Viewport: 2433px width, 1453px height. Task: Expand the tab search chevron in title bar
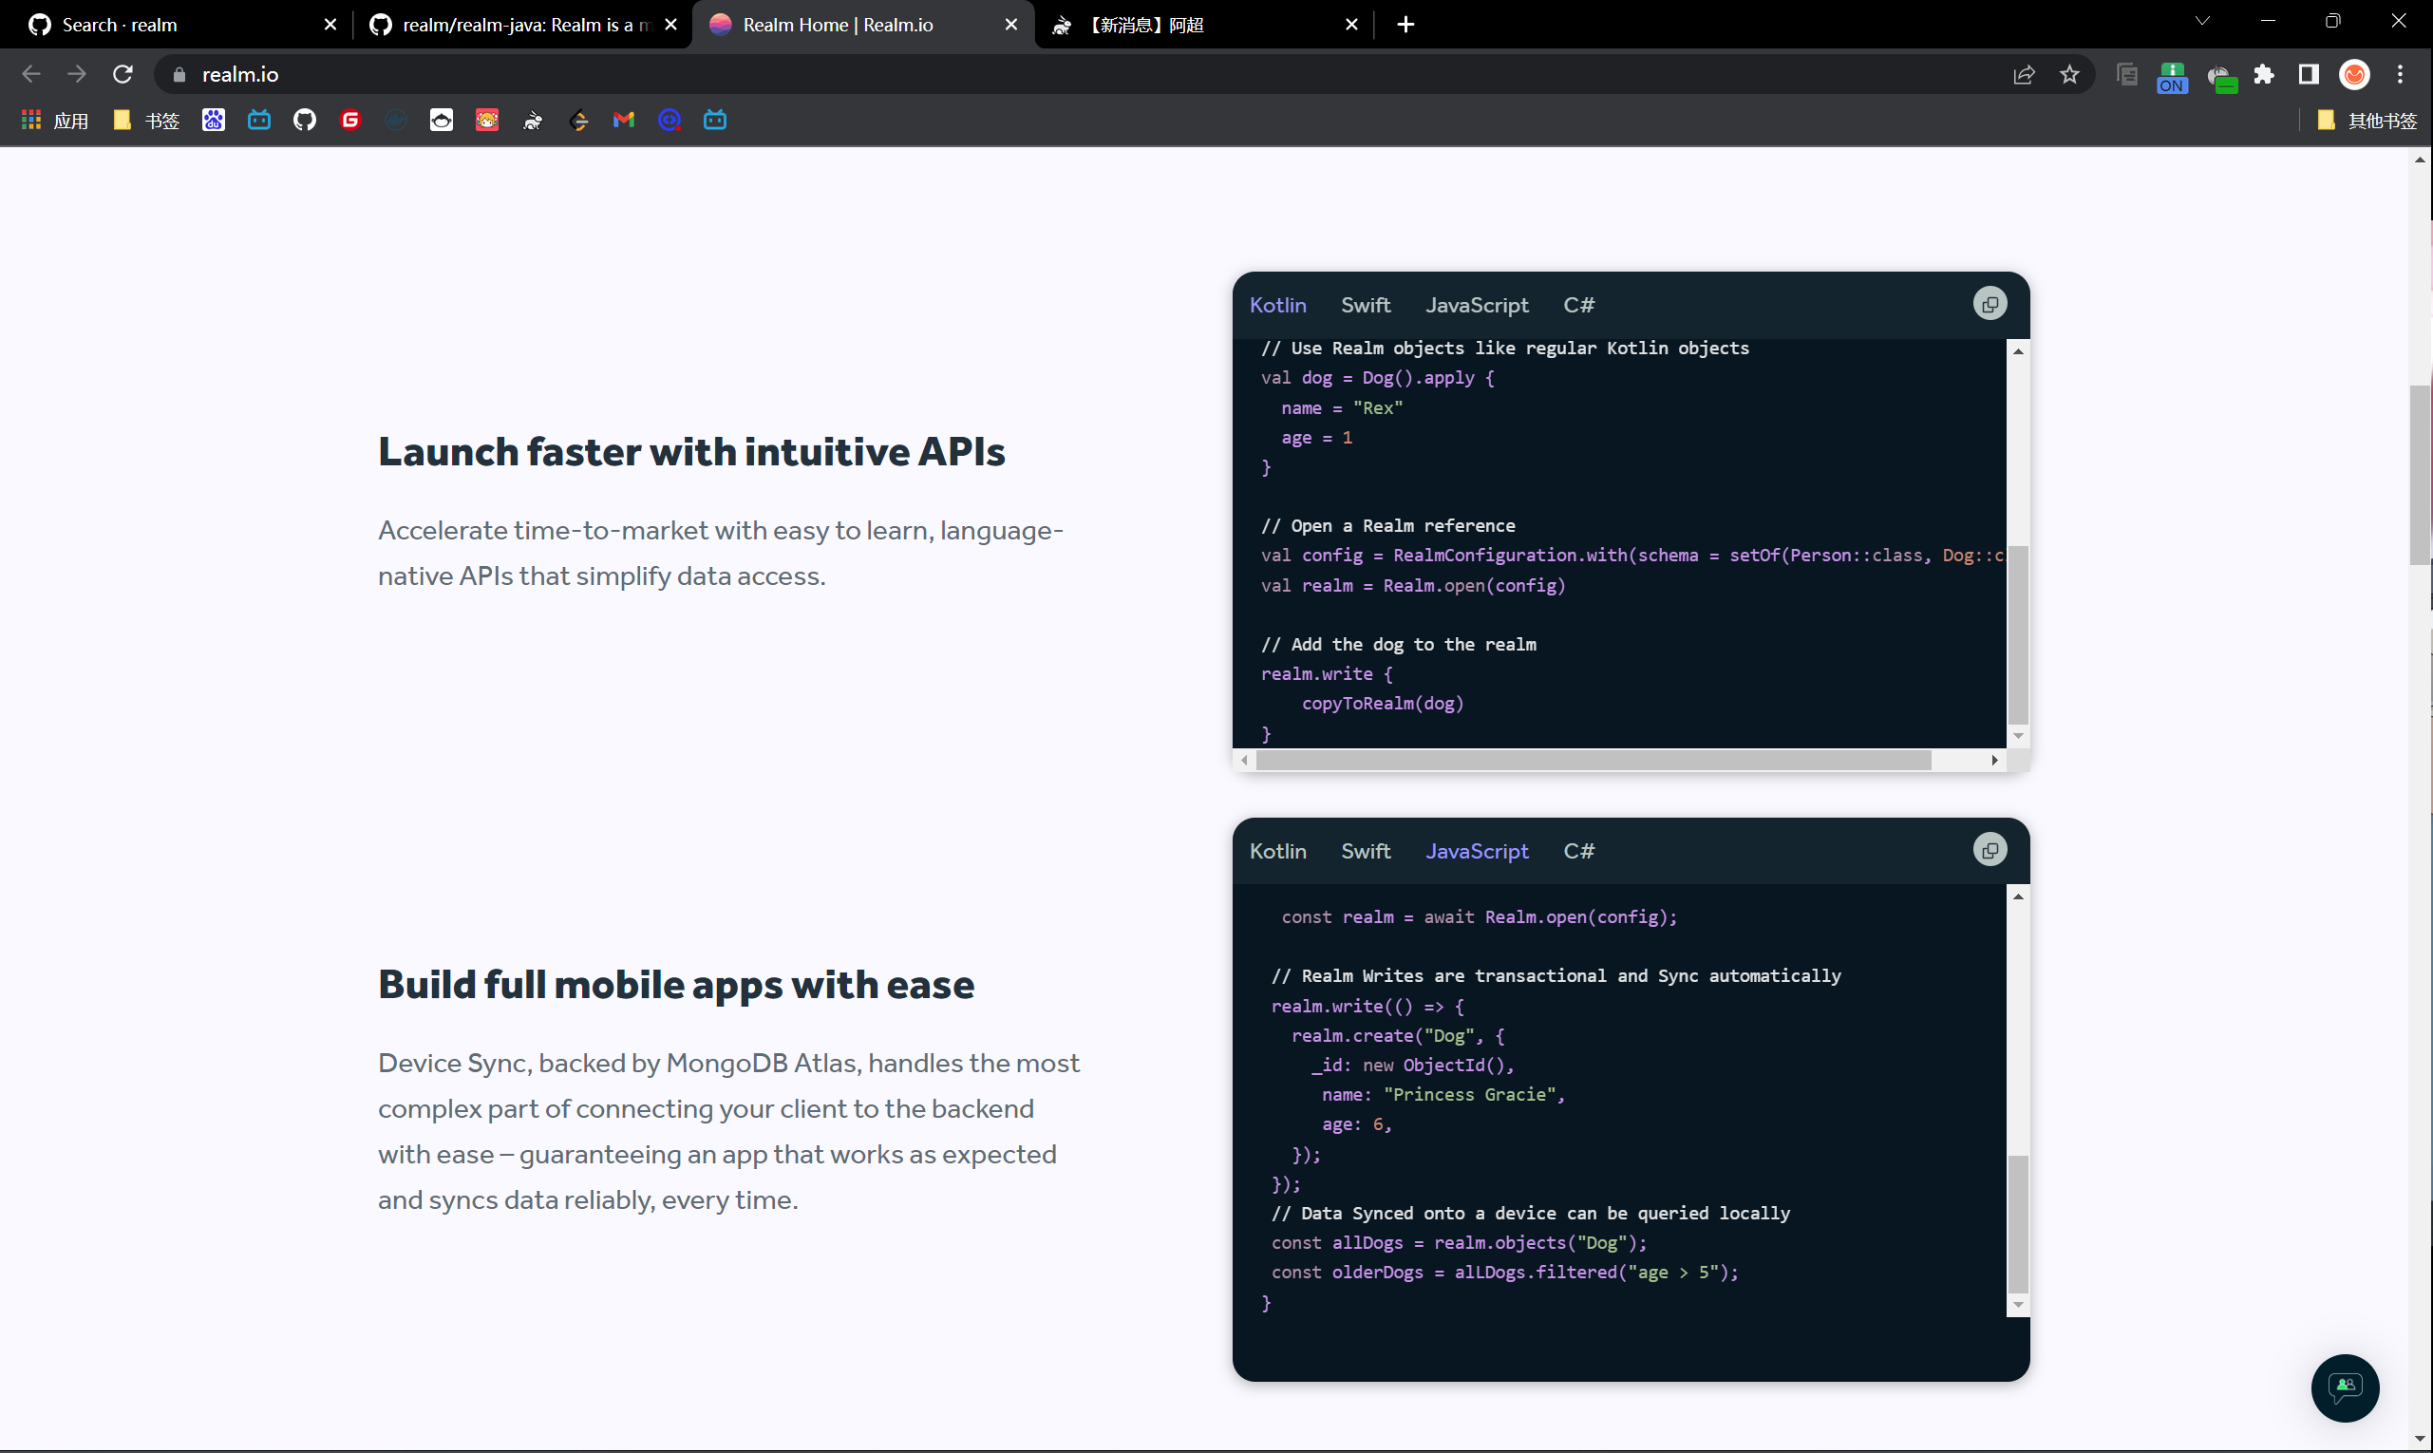[2201, 22]
